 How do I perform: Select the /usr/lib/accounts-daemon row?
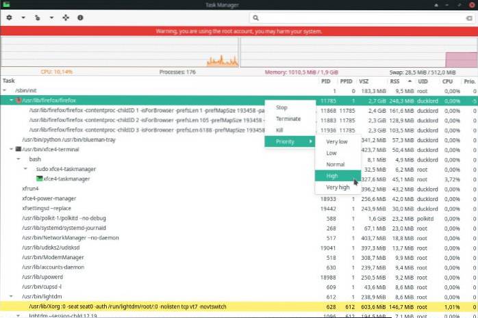(239, 267)
